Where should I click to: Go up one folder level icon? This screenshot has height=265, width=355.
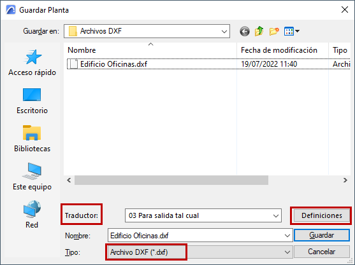click(x=259, y=31)
